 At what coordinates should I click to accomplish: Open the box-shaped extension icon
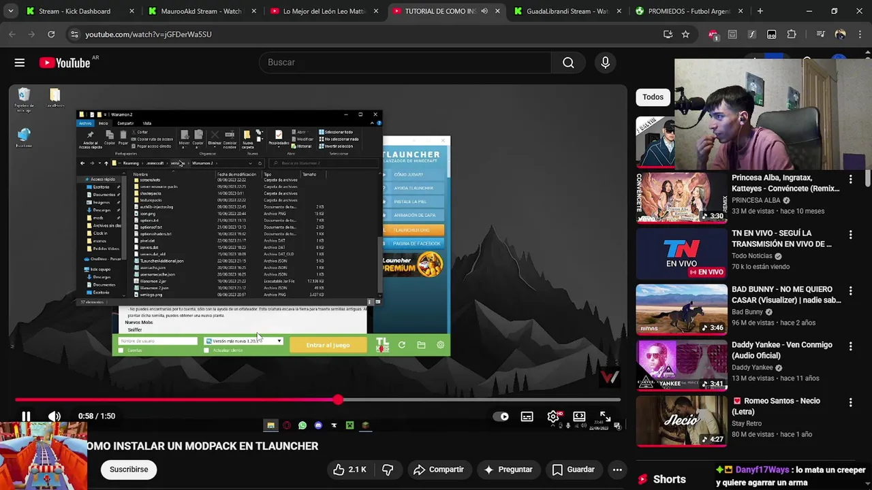732,34
